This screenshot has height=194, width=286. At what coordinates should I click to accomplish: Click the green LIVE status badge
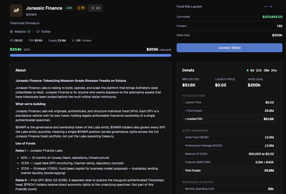tap(69, 8)
